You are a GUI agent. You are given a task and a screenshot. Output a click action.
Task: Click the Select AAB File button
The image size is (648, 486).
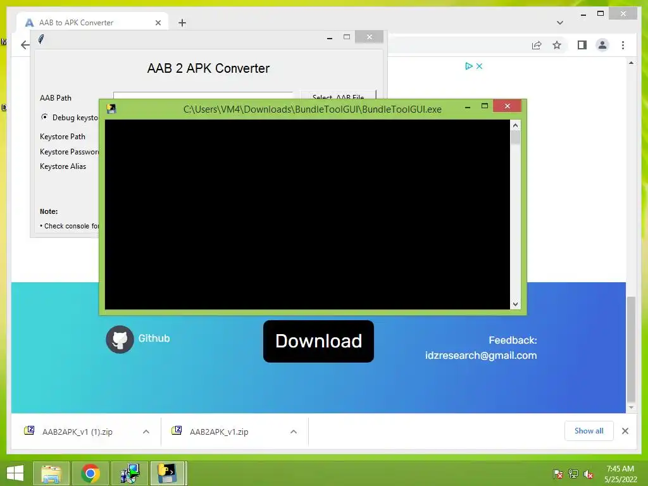pos(338,96)
